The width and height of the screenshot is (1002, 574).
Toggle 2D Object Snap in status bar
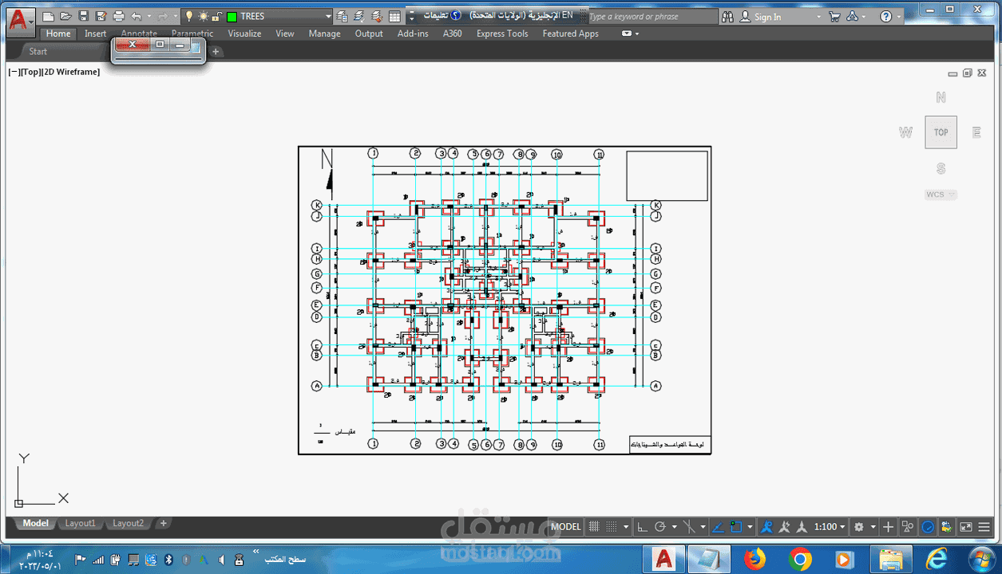(x=736, y=527)
